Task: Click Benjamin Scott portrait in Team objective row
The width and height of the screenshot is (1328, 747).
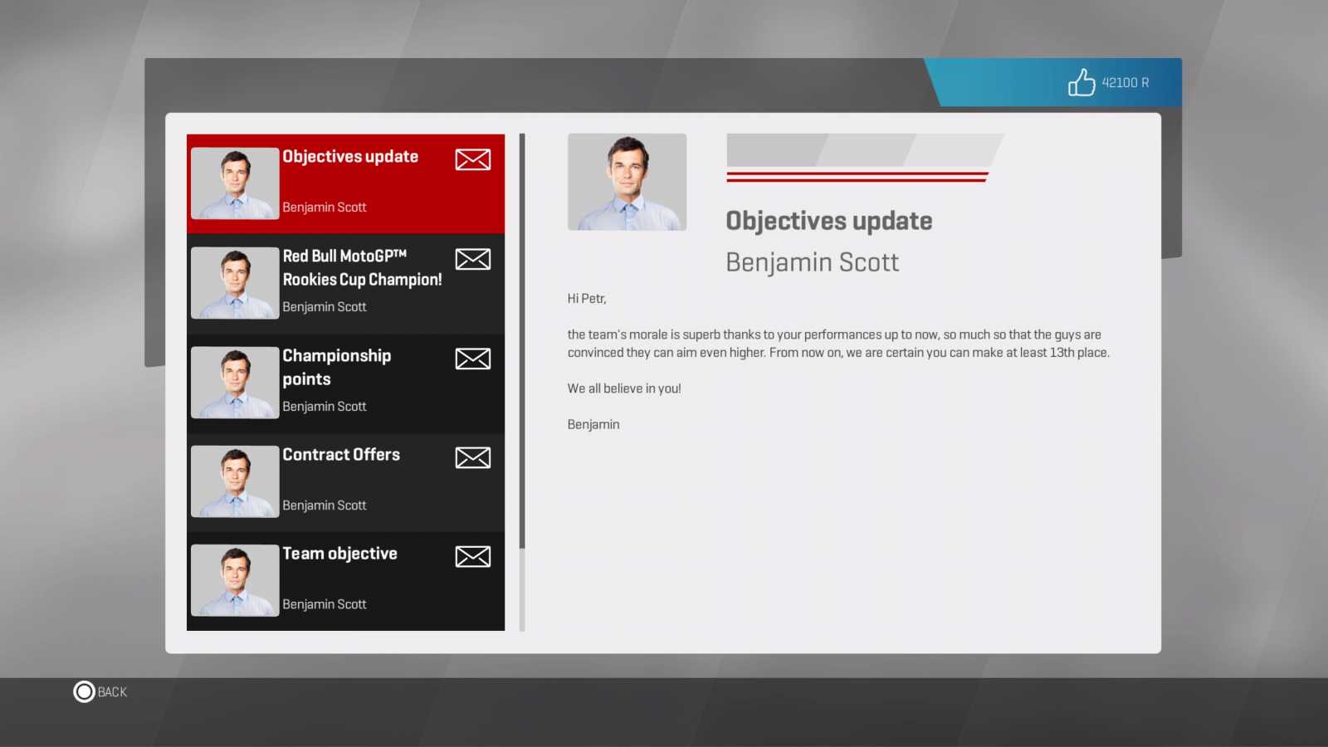Action: [x=235, y=580]
